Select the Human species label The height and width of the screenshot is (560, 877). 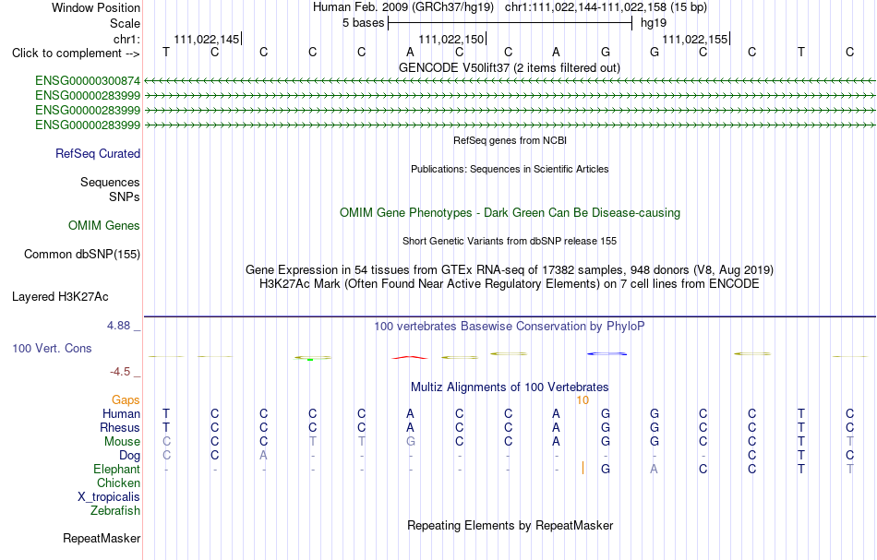point(121,414)
